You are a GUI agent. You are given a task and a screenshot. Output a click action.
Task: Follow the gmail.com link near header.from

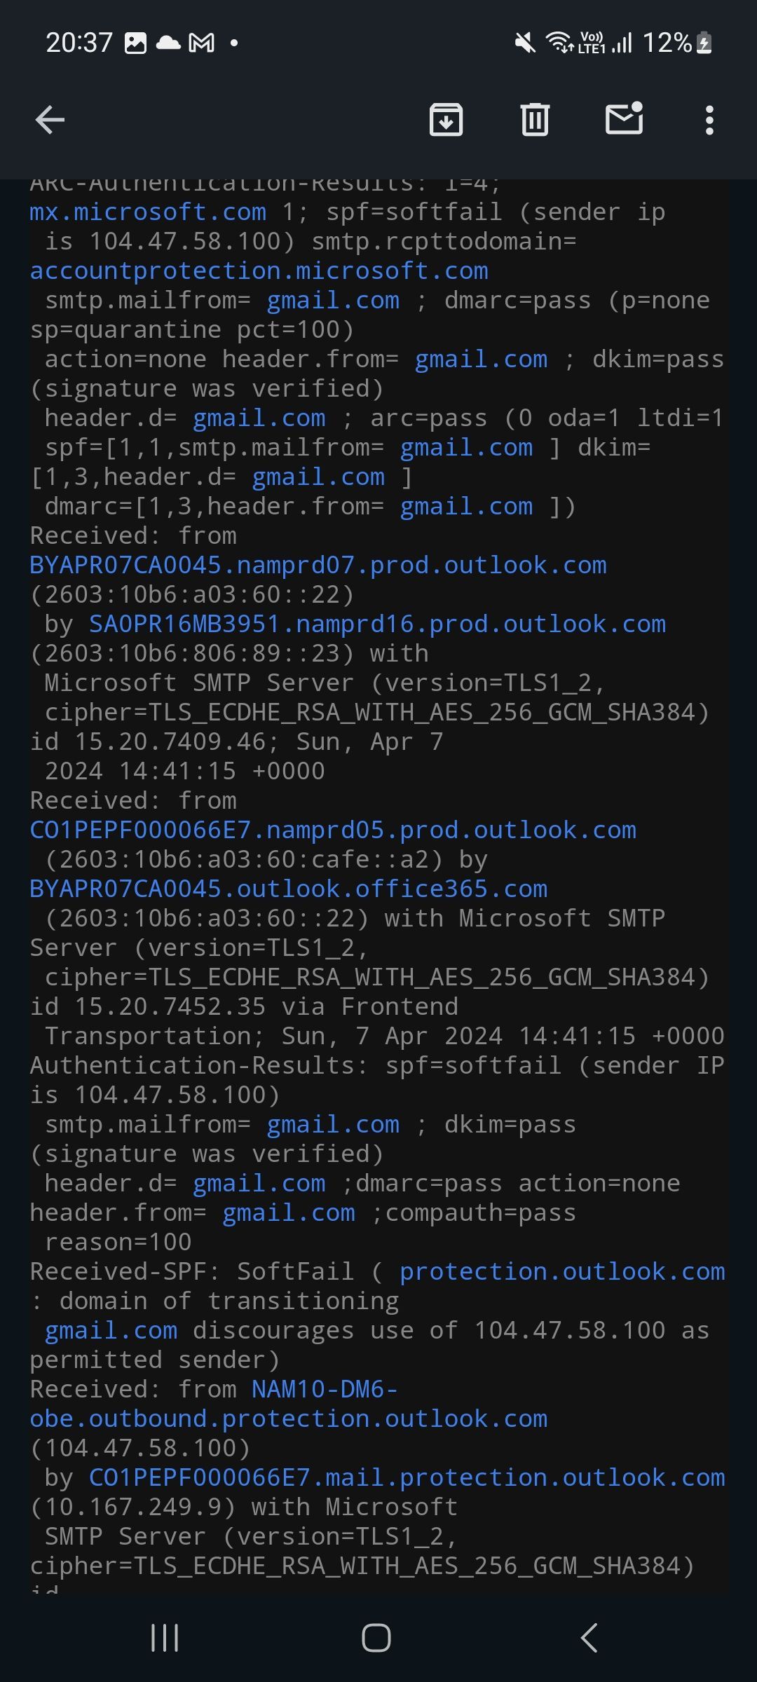coord(481,359)
